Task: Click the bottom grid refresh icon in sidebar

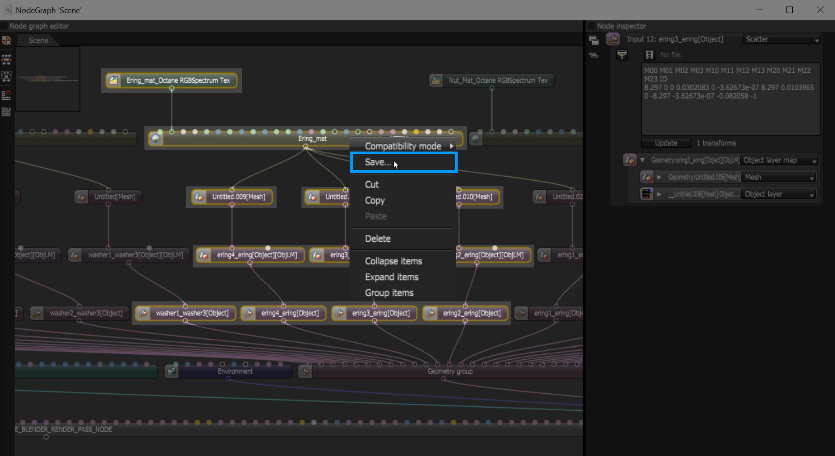Action: 6,112
